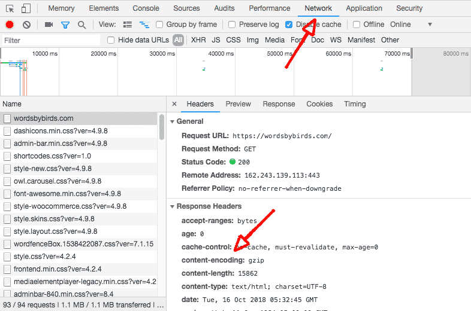Viewport: 471px width, 311px height.
Task: Switch to large request rows view icon
Action: 128,25
